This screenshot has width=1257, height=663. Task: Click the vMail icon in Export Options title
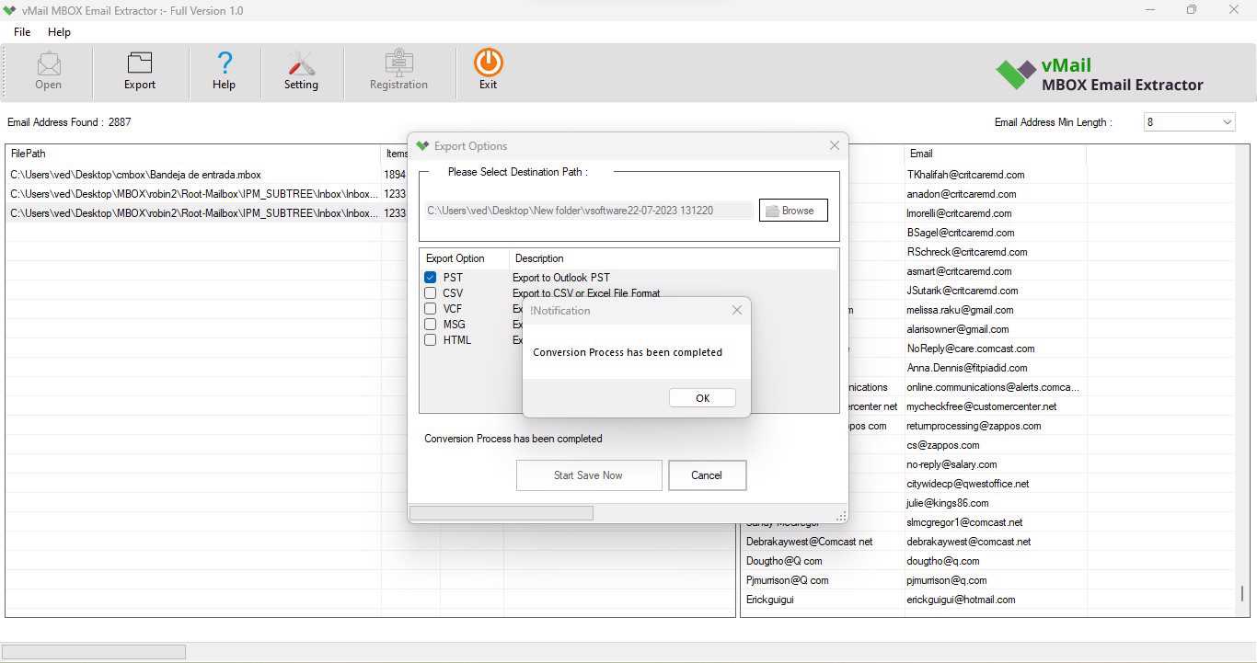click(x=422, y=145)
